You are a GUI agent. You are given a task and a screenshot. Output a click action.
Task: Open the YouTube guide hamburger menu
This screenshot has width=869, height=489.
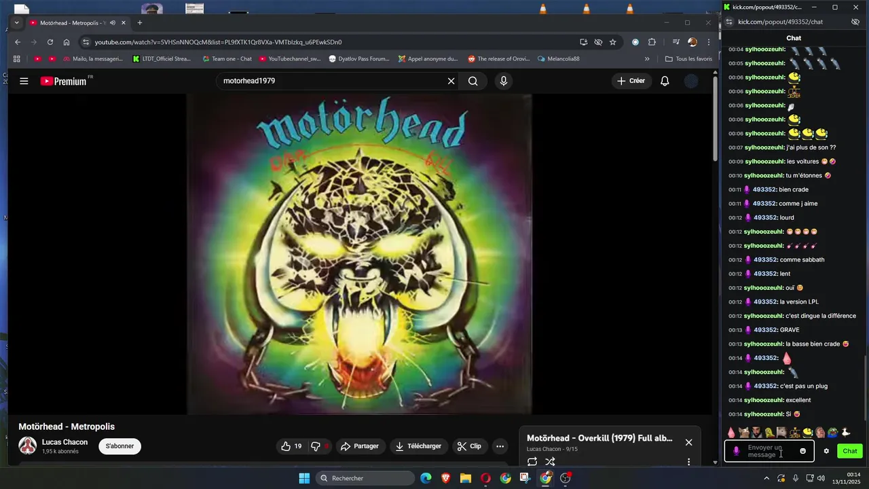24,81
